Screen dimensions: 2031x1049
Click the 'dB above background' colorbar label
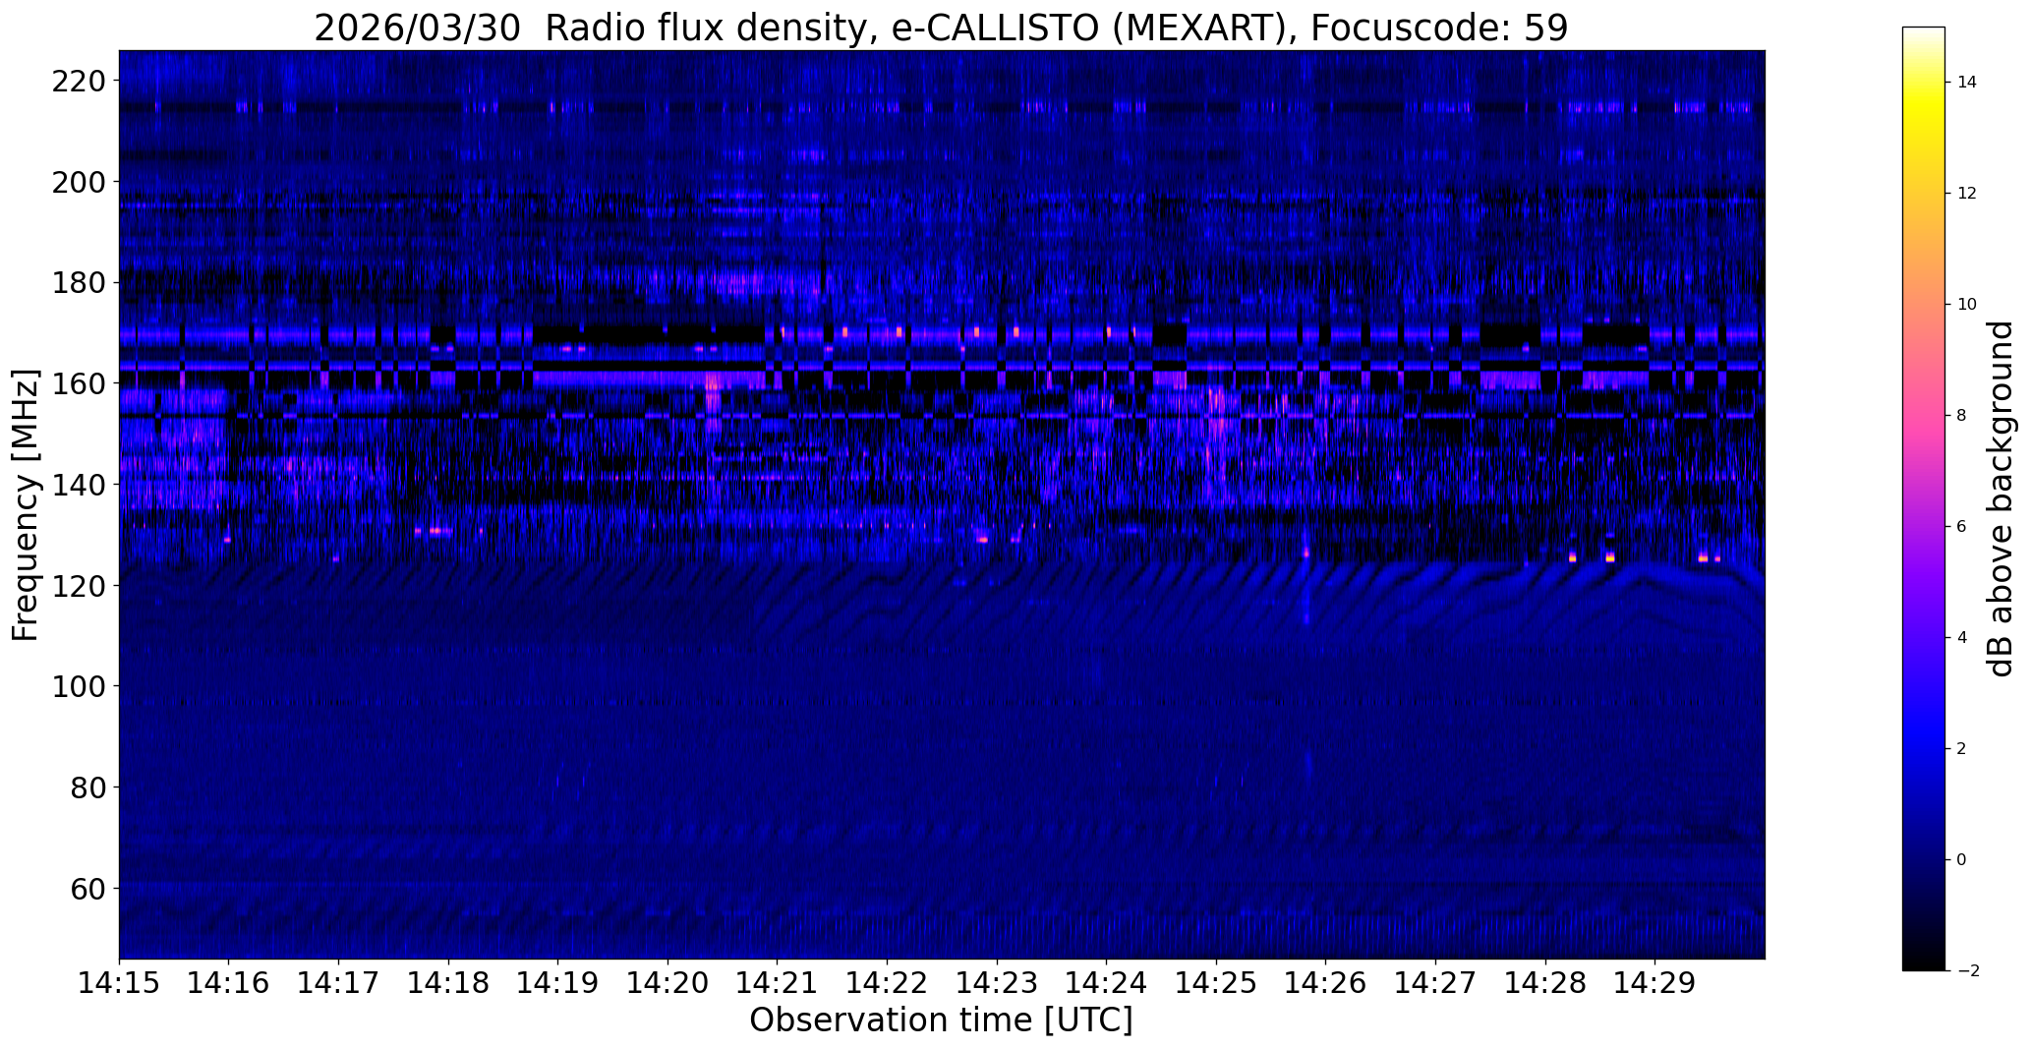point(2000,498)
